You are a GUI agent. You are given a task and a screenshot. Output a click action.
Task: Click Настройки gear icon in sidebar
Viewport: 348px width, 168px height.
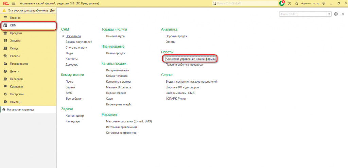pyautogui.click(x=5, y=94)
